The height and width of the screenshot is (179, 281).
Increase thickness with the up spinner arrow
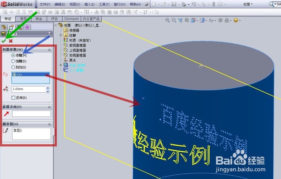pyautogui.click(x=48, y=88)
